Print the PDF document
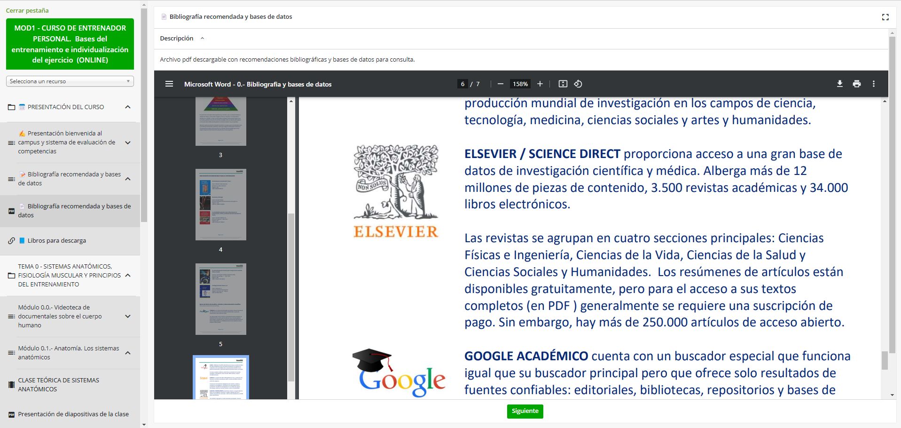This screenshot has height=428, width=901. pyautogui.click(x=857, y=84)
